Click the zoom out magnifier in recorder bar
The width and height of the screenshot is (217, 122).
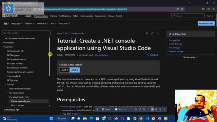pyautogui.click(x=148, y=109)
